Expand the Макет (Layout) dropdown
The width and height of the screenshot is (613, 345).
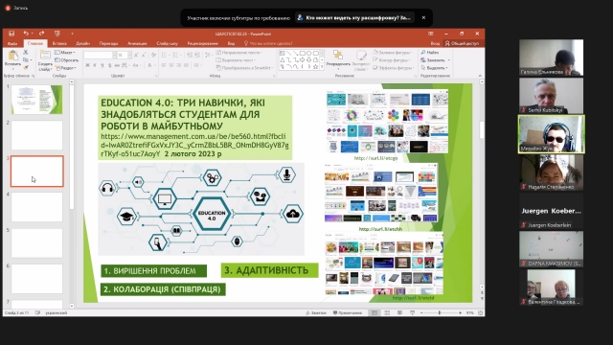pos(65,52)
